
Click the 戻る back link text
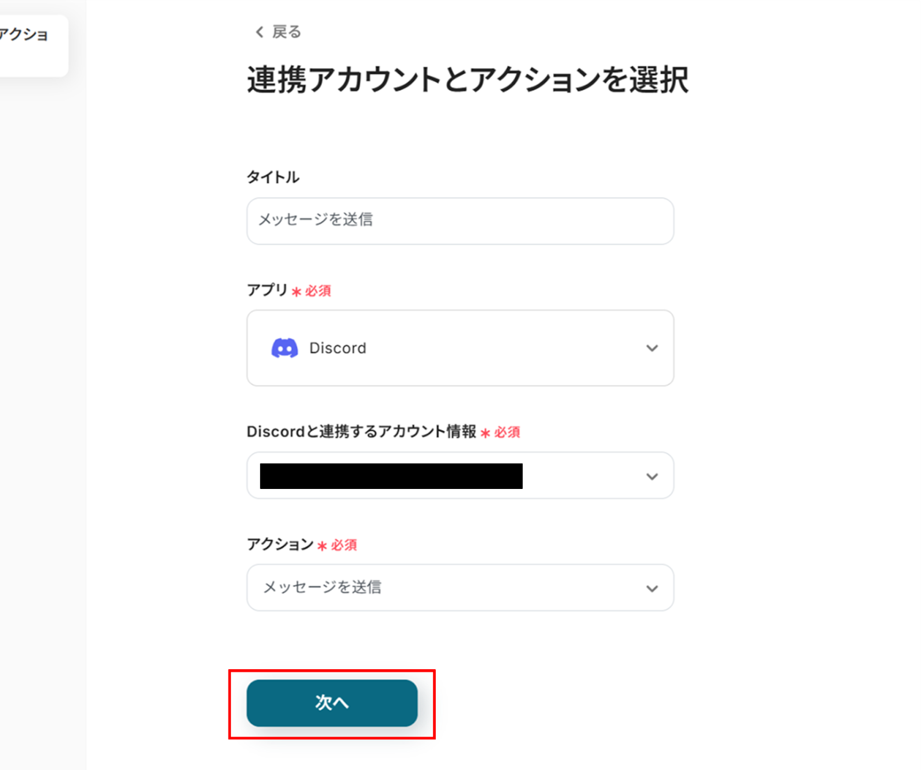(x=286, y=32)
